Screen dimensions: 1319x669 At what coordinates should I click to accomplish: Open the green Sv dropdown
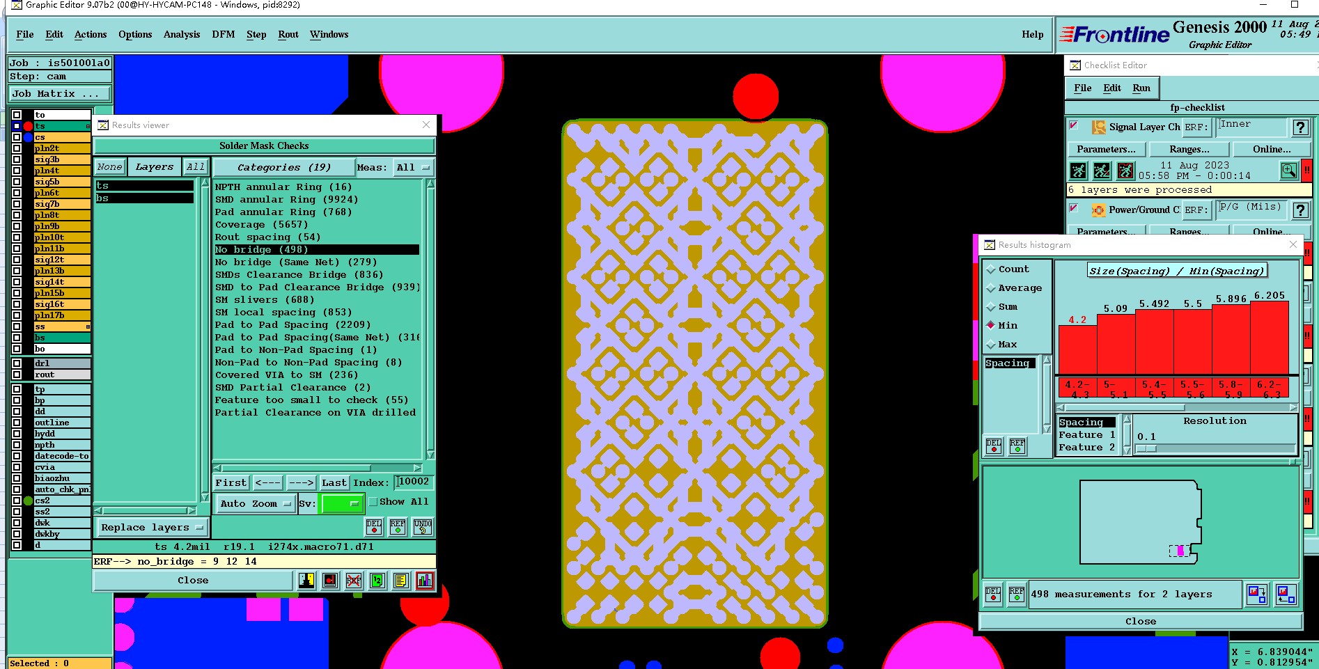click(x=341, y=503)
